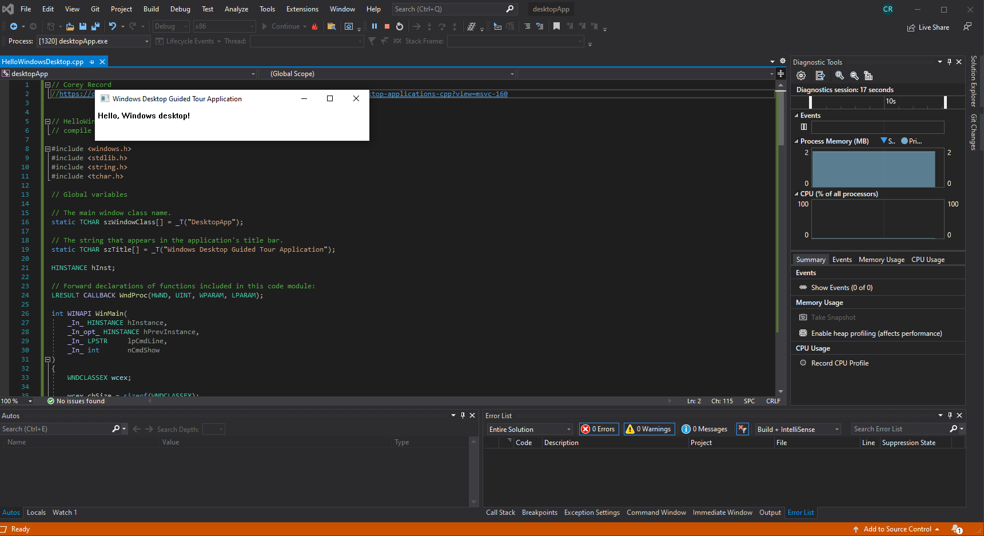This screenshot has width=984, height=536.
Task: Open the Debug menu
Action: point(180,9)
